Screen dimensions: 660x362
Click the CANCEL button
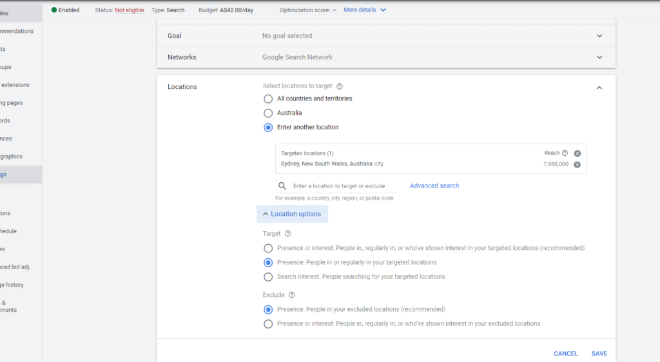point(565,354)
